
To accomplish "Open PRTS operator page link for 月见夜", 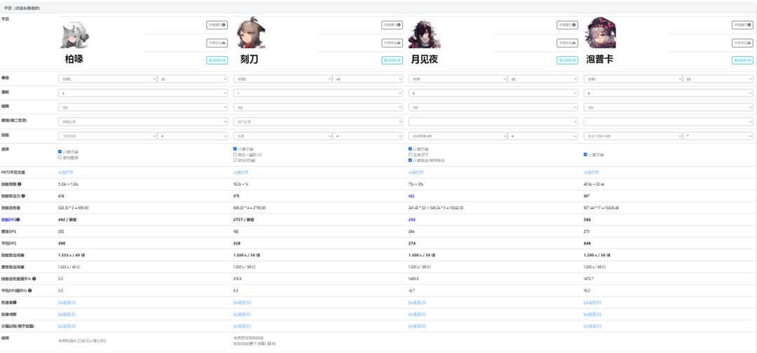I will 416,172.
